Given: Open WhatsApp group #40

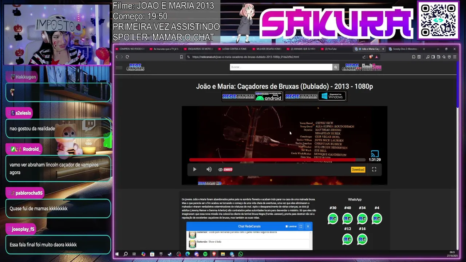Looking at the screenshot, I should tap(347, 218).
